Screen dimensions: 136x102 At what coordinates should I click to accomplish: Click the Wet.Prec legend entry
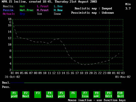27,10
